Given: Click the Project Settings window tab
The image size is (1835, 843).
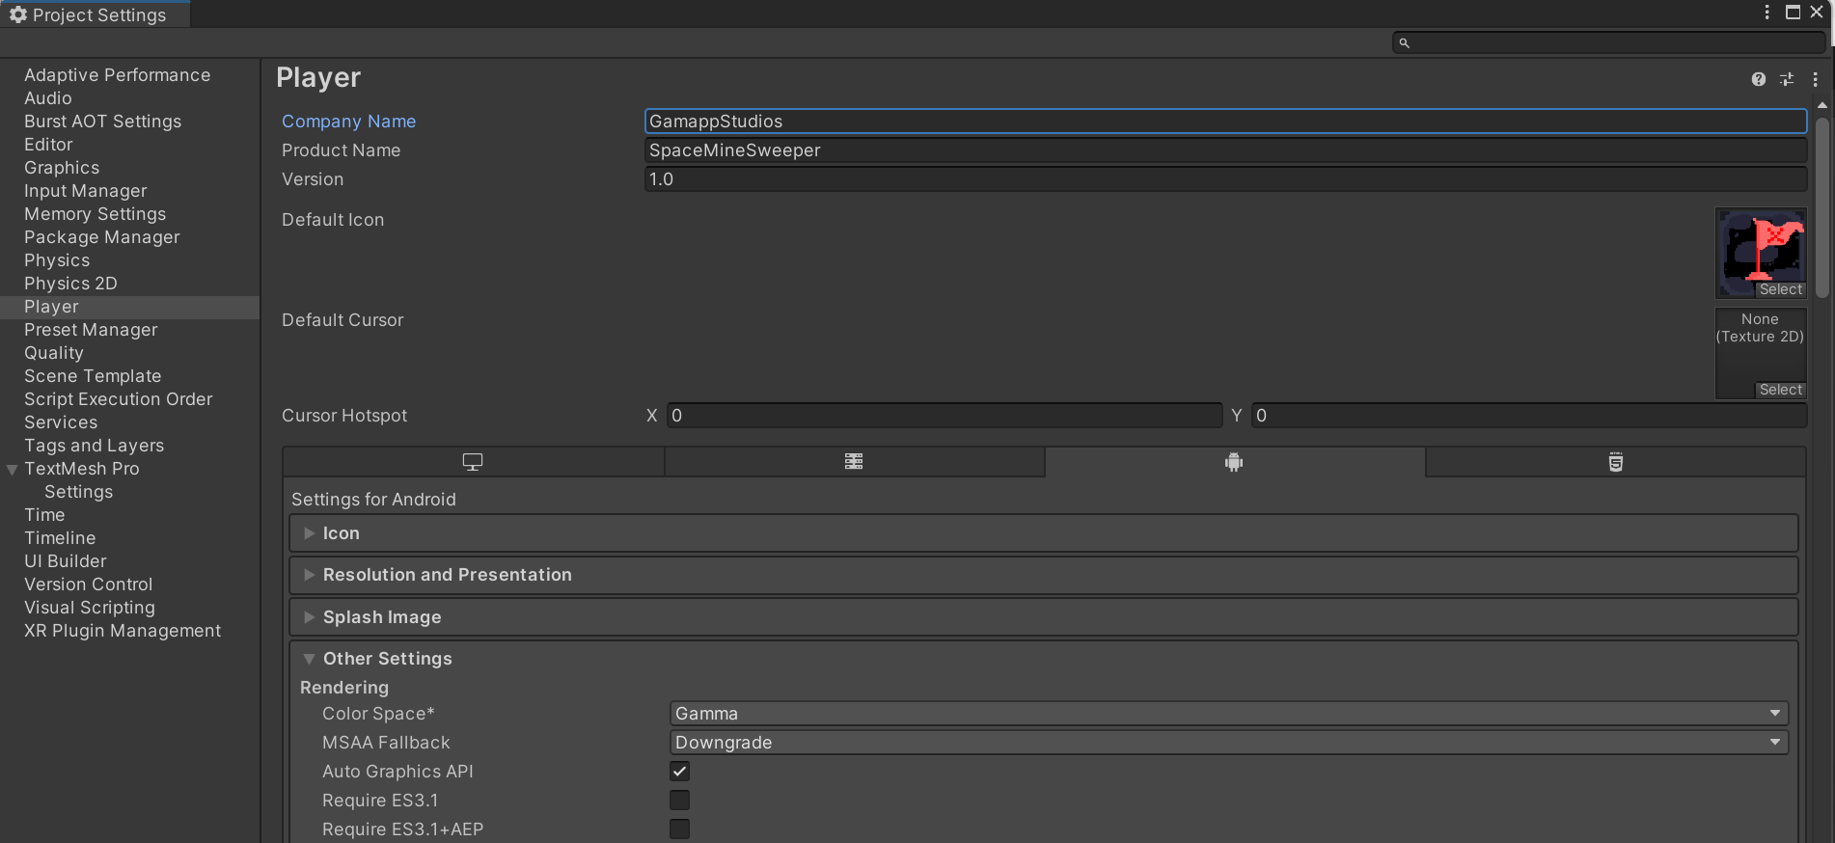Looking at the screenshot, I should 95,14.
